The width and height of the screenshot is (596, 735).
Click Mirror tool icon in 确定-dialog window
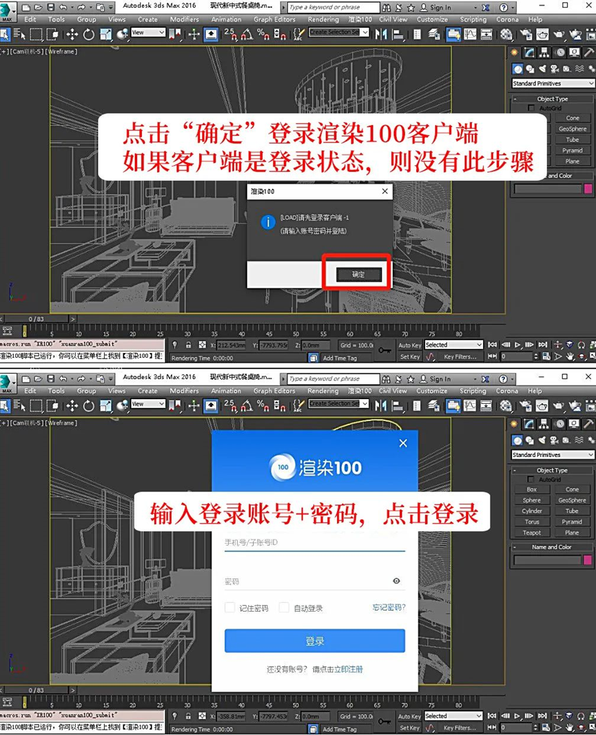coord(381,34)
